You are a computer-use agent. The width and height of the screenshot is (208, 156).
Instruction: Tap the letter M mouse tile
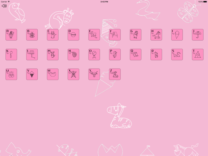[53, 54]
